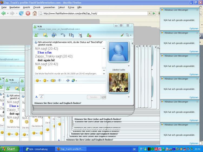This screenshot has height=152, width=203.
Task: Click the phone call icon in front chat toolbar
Action: [x=63, y=35]
